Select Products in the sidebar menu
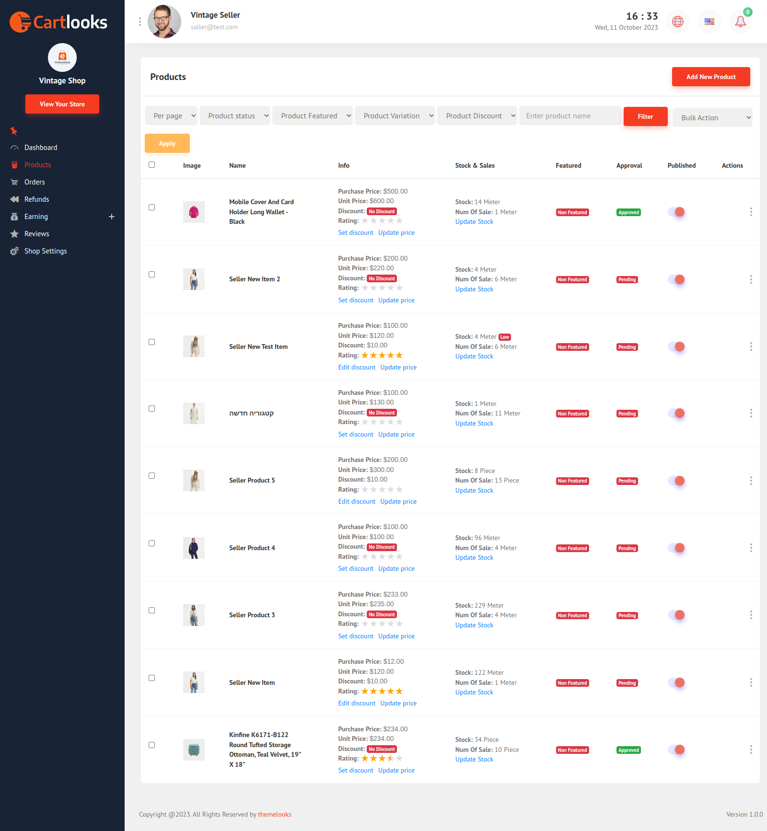 point(37,164)
